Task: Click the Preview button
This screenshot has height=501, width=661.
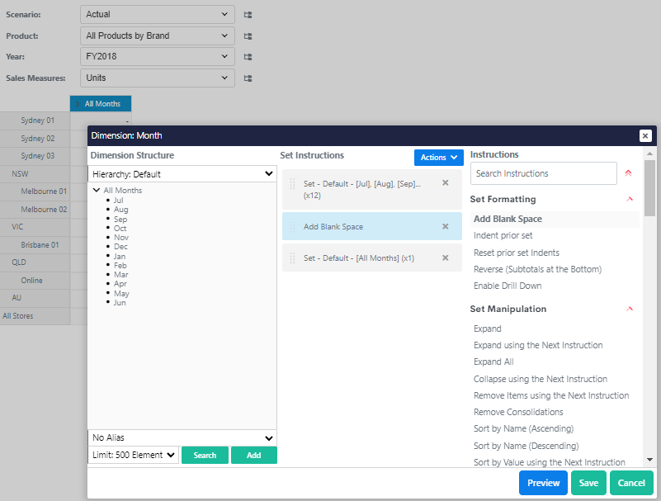Action: pos(543,483)
